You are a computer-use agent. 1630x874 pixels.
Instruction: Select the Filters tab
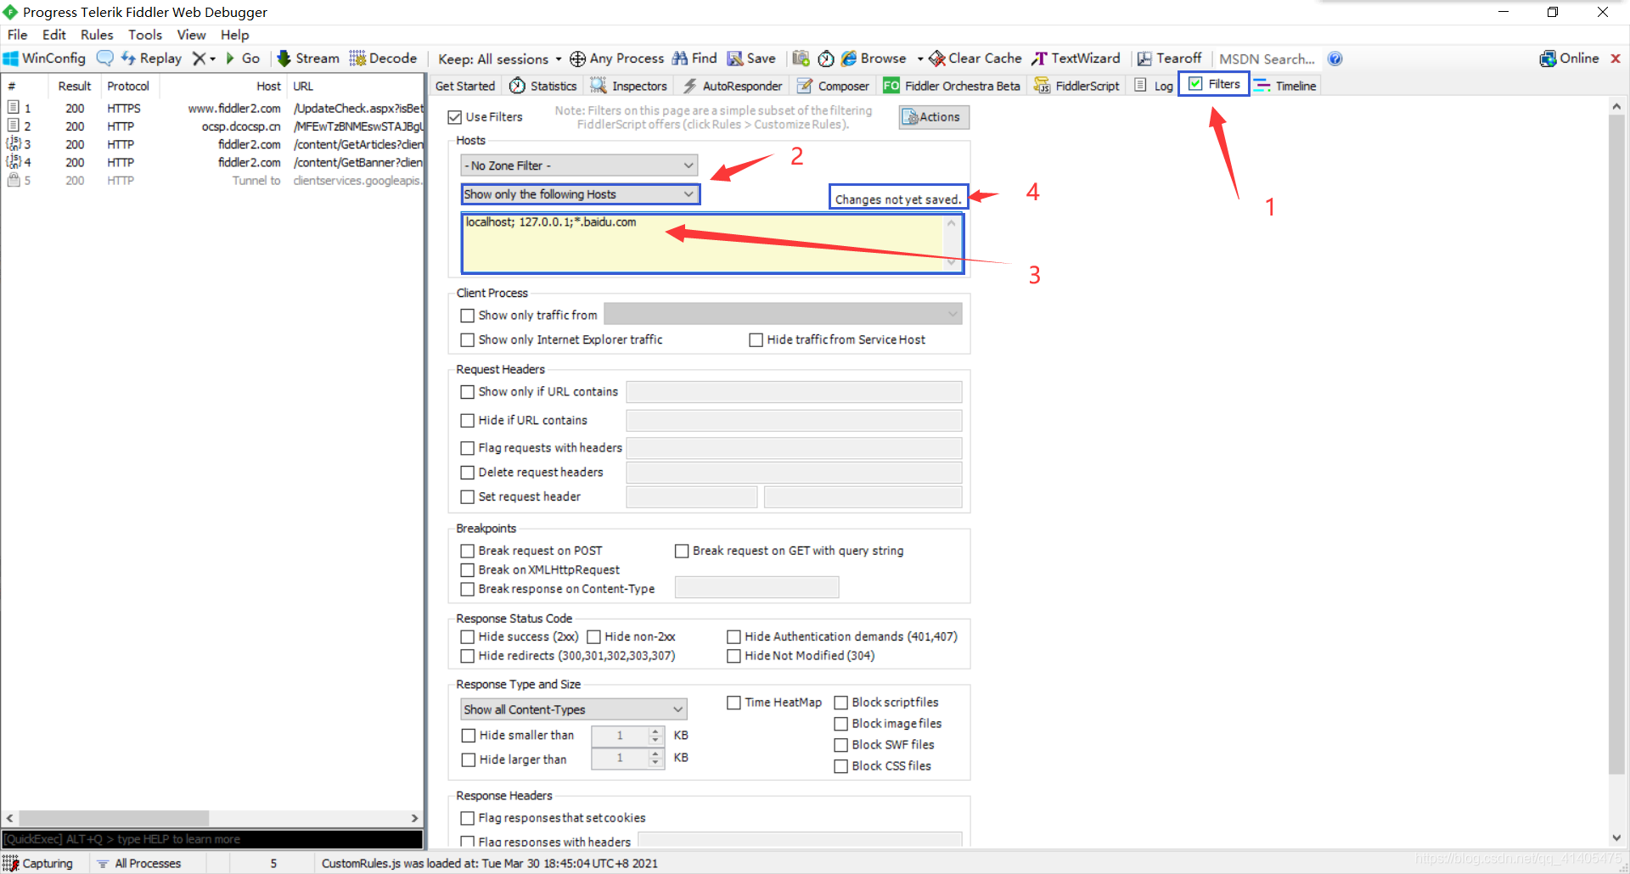click(x=1214, y=84)
